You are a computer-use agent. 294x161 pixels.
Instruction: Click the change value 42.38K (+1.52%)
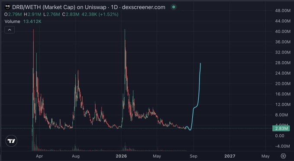tap(100, 14)
